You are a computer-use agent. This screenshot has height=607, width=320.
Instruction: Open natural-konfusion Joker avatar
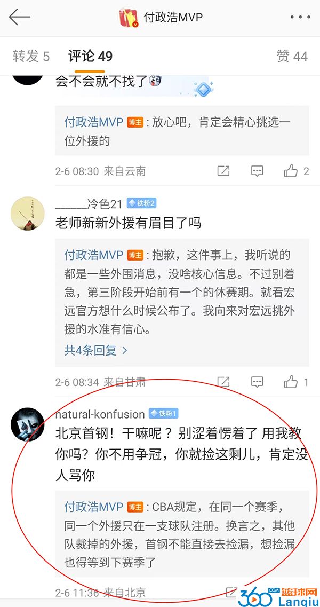(x=28, y=424)
